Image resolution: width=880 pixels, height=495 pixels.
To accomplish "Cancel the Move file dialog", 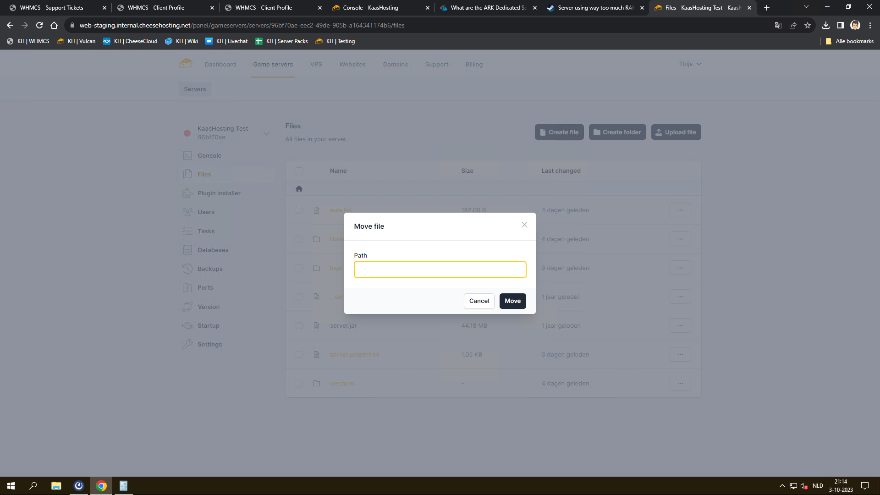I will 479,301.
